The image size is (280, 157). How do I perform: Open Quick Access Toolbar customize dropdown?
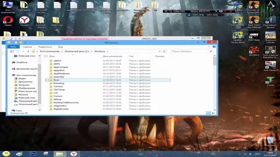25,43
